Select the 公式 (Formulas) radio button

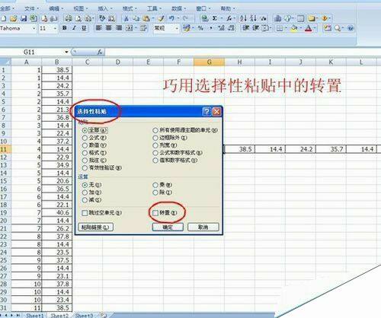coord(85,138)
